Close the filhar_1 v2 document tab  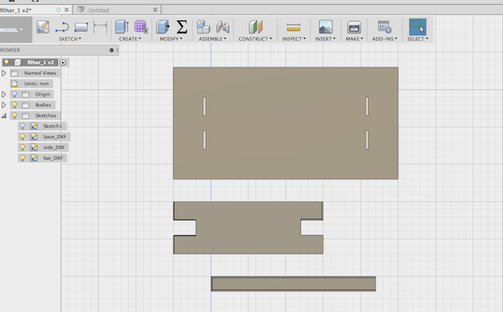point(66,10)
